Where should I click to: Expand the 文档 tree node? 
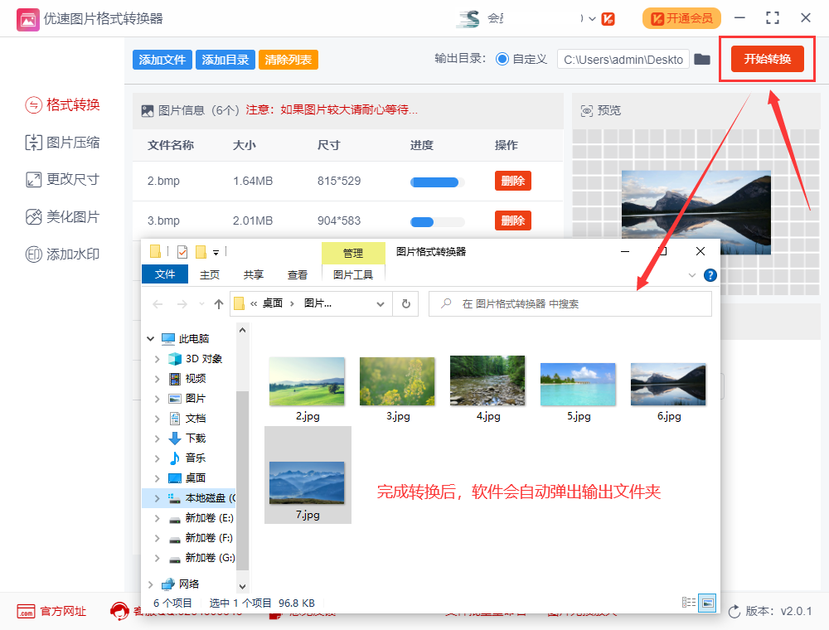tap(157, 419)
